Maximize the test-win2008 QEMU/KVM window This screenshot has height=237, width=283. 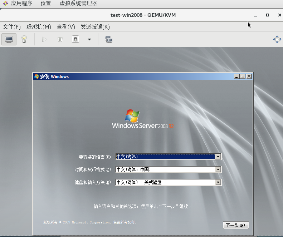click(x=268, y=15)
